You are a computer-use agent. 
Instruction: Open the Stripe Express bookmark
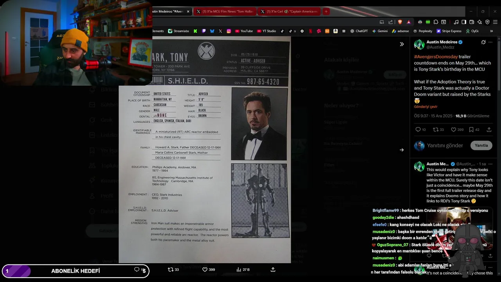click(449, 31)
